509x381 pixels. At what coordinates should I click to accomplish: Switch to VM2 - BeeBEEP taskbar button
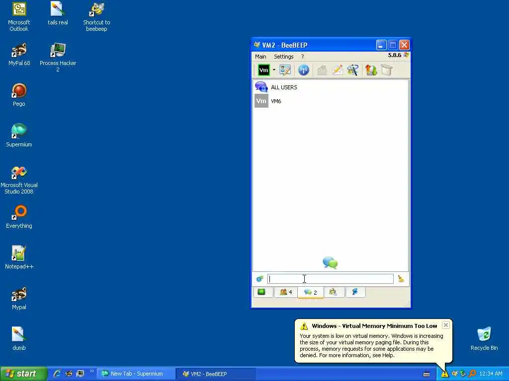pos(215,374)
